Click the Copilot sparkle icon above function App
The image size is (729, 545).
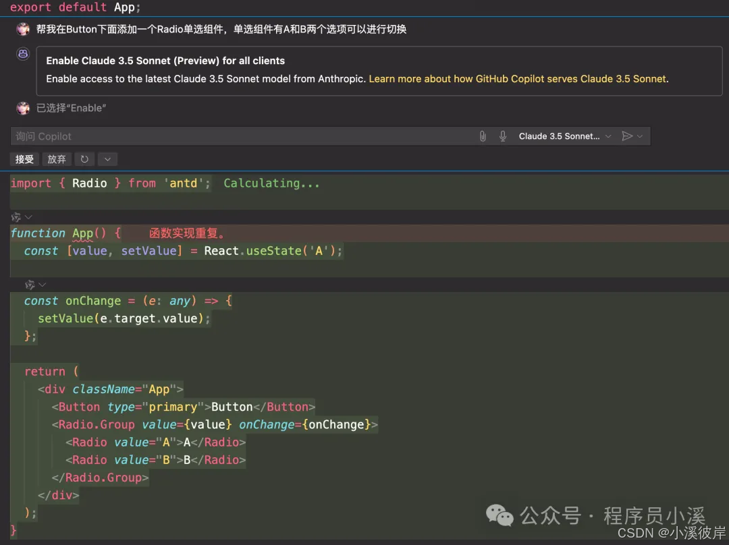pos(16,217)
